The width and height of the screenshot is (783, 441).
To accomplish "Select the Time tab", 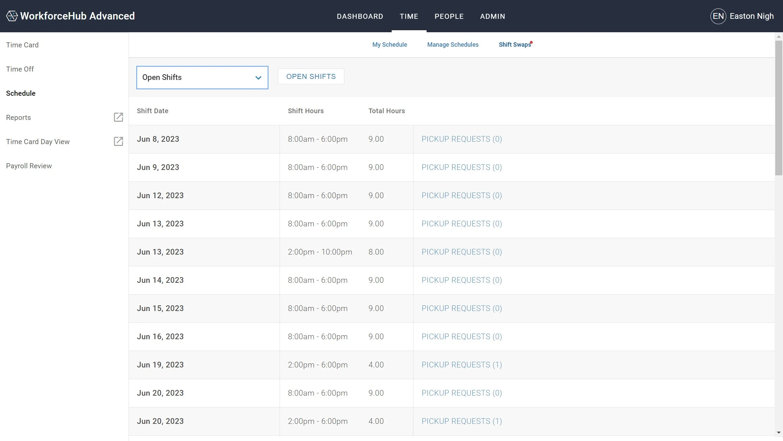I will point(409,16).
